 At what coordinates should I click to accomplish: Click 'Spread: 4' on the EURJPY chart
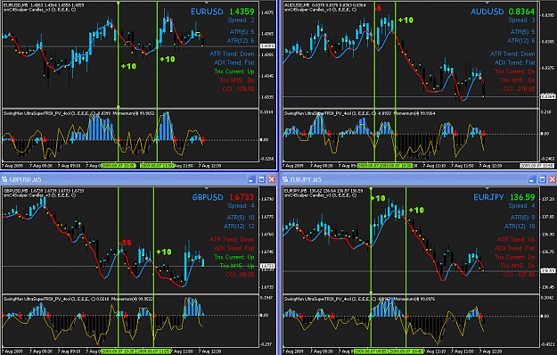point(521,206)
